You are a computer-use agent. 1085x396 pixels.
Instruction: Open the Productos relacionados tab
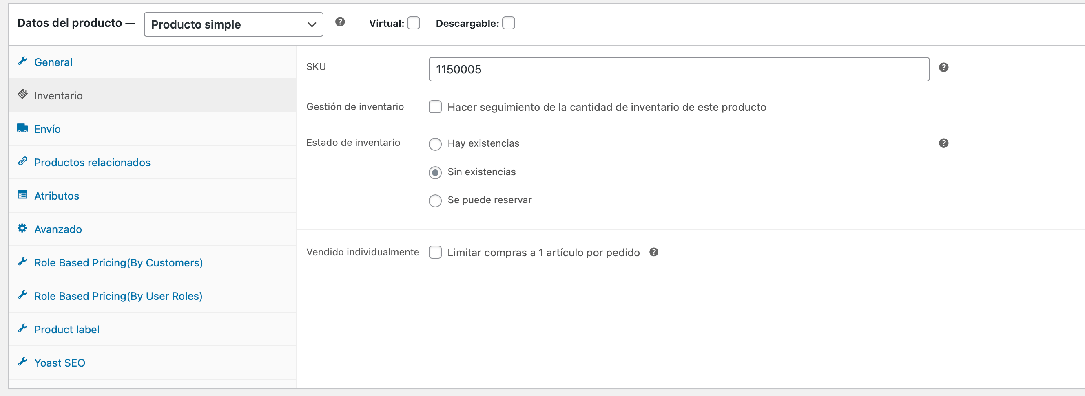153,163
